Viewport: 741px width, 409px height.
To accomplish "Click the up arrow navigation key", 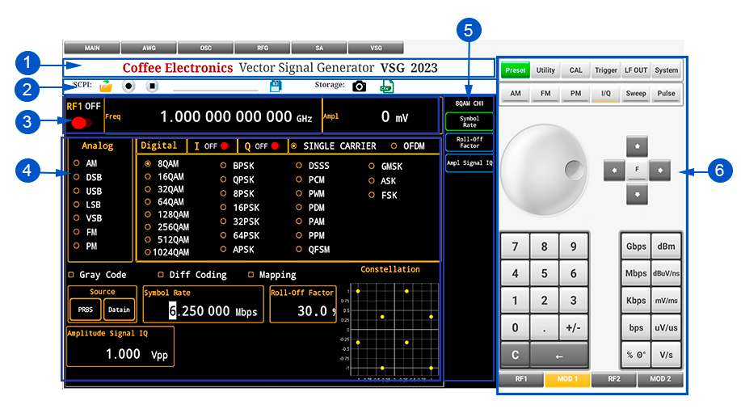I will click(637, 146).
